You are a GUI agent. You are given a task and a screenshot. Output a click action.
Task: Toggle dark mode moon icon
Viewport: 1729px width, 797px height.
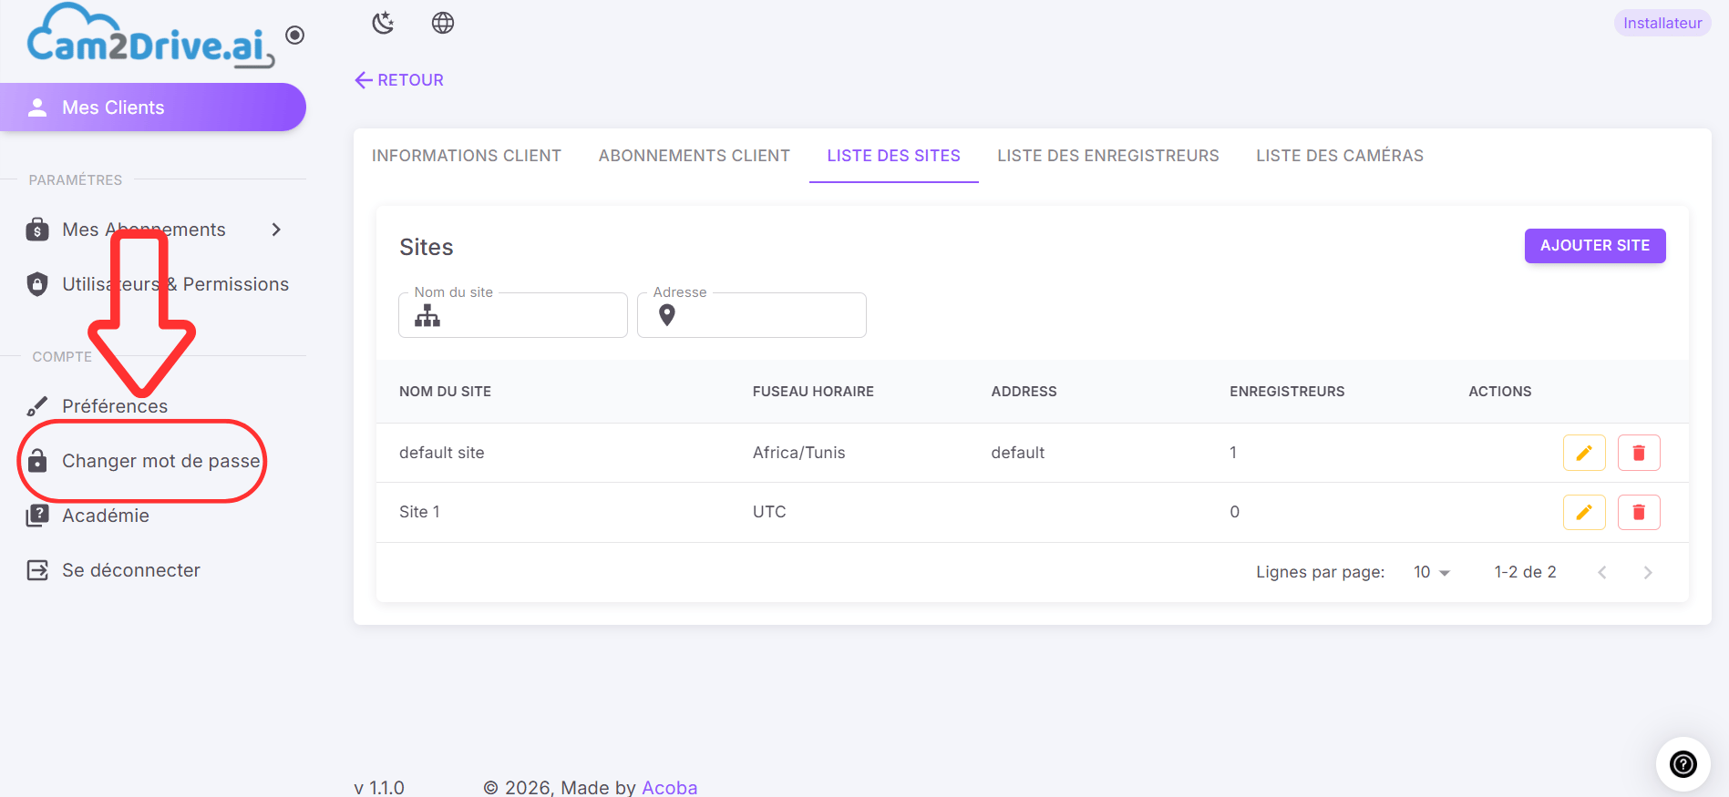click(x=383, y=23)
